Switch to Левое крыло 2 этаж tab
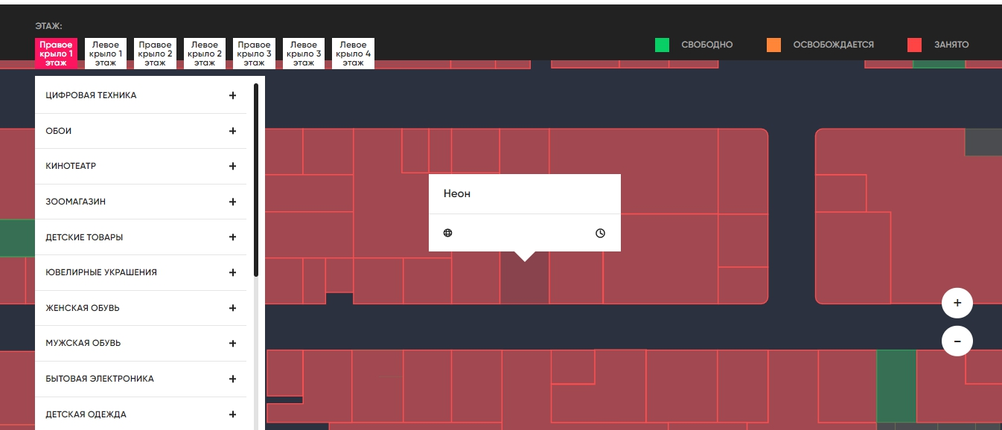Image resolution: width=1002 pixels, height=430 pixels. click(x=205, y=54)
